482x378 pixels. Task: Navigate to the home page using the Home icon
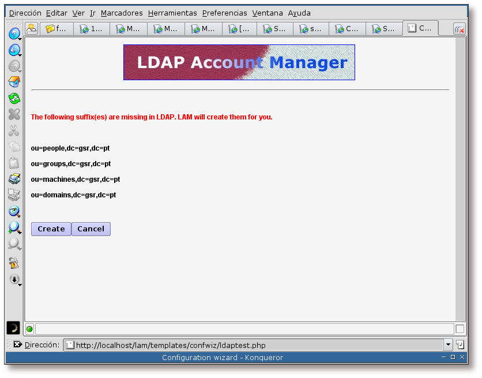[14, 82]
